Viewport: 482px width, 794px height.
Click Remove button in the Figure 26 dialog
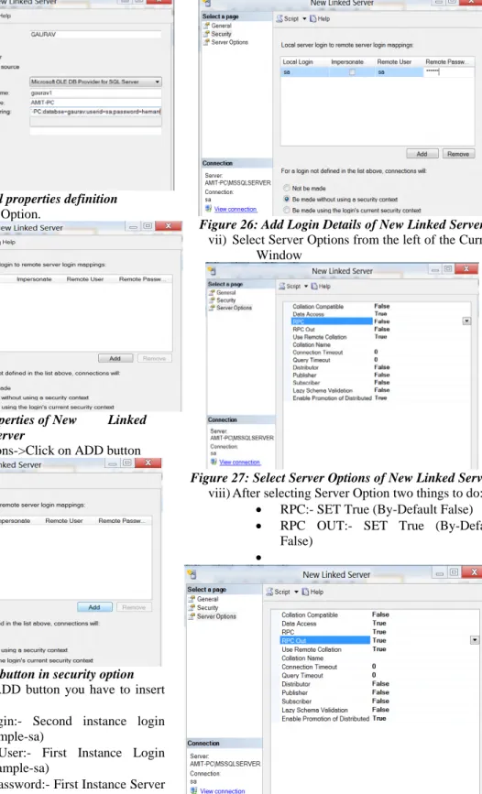(x=458, y=154)
